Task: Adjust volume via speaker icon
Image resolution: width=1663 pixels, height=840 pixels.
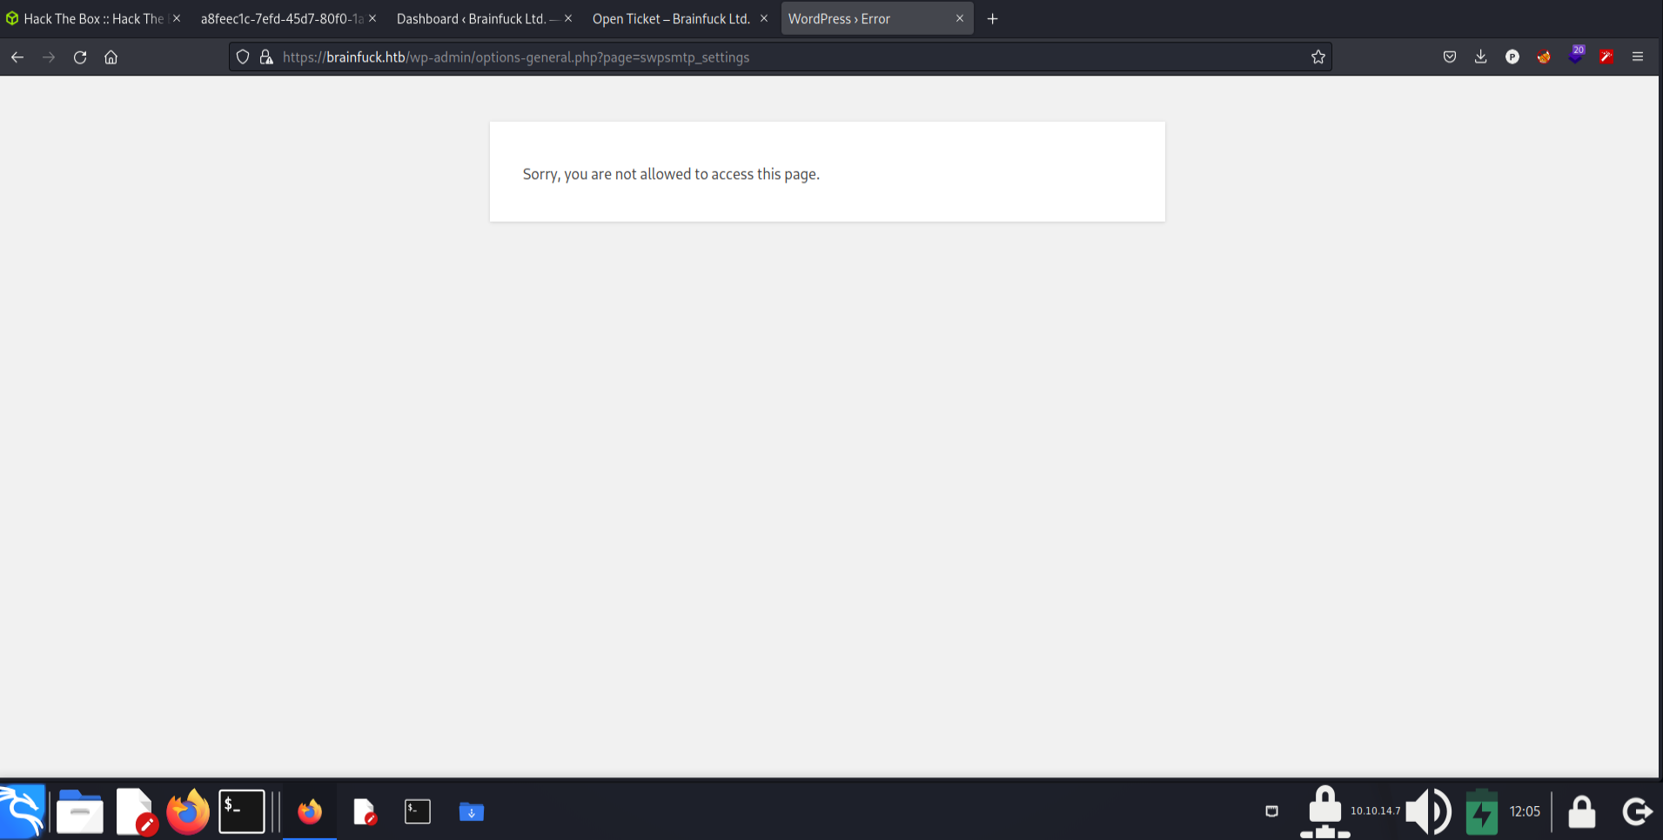Action: click(x=1428, y=811)
